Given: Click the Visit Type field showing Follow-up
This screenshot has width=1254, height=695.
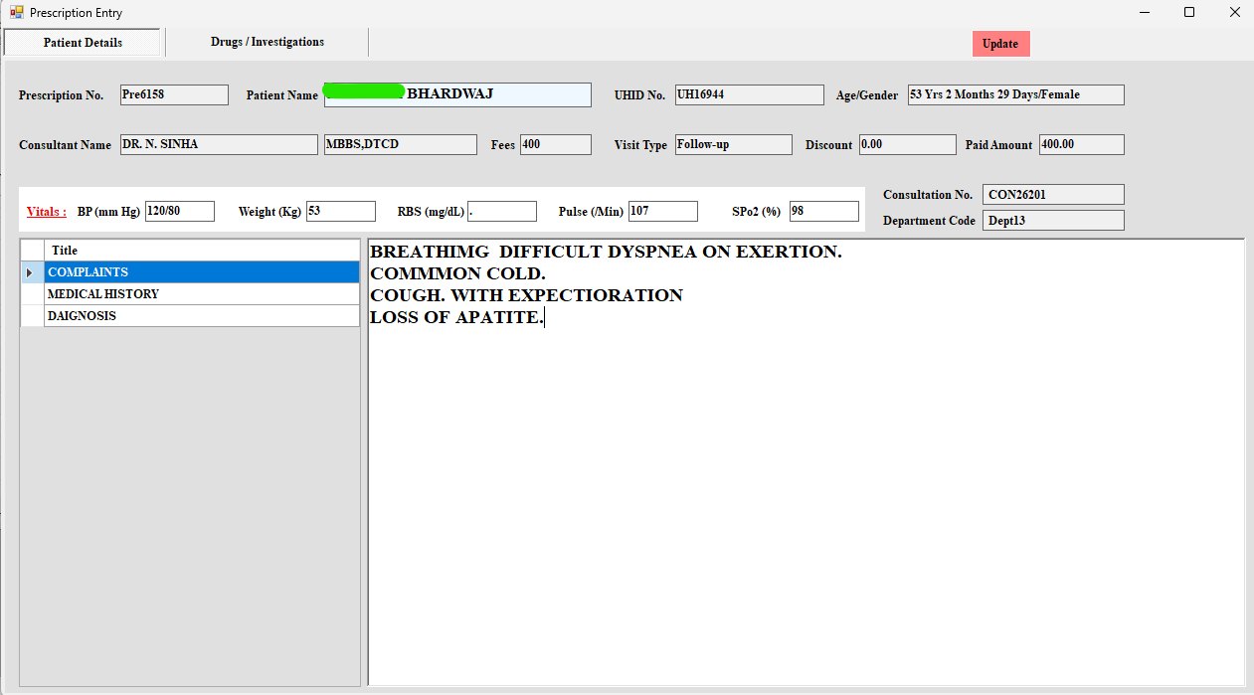Looking at the screenshot, I should coord(733,144).
